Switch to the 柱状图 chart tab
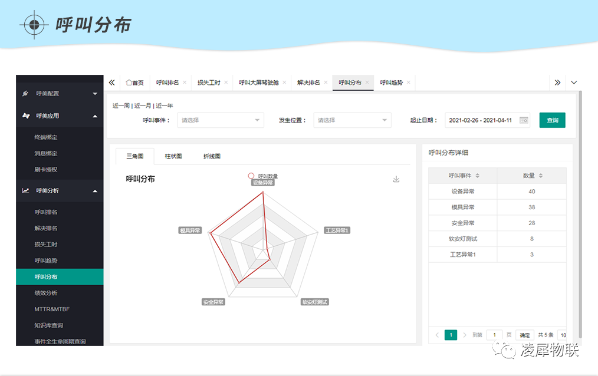The image size is (598, 376). coord(173,156)
